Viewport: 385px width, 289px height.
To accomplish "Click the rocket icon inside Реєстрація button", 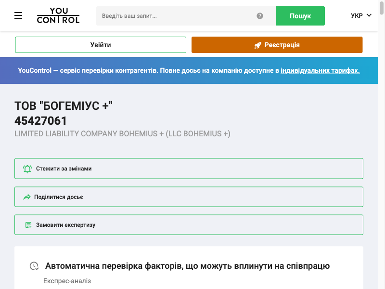I will (257, 44).
